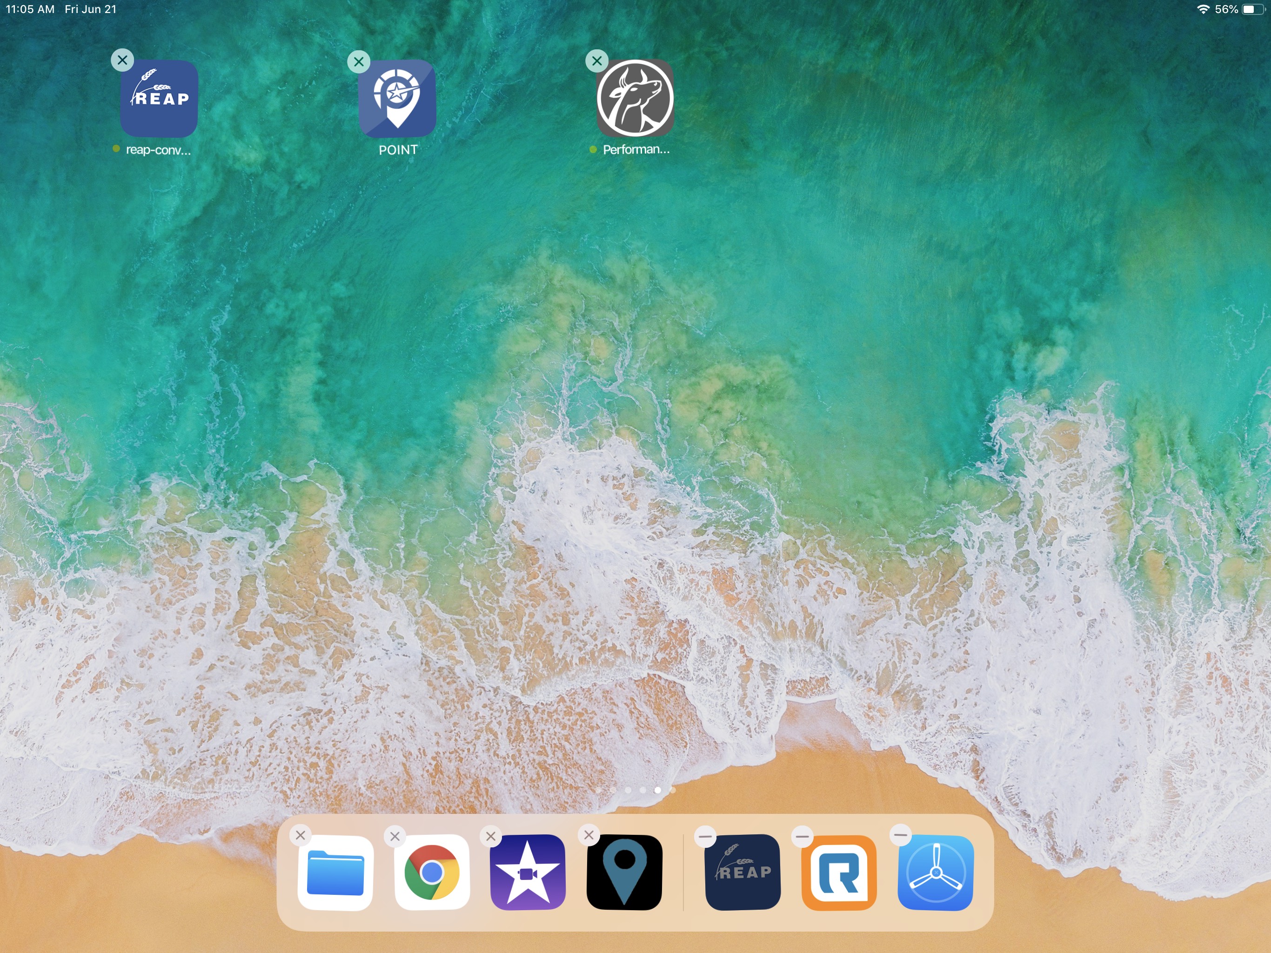Open the reap-conv app icon
The height and width of the screenshot is (953, 1271).
click(159, 99)
